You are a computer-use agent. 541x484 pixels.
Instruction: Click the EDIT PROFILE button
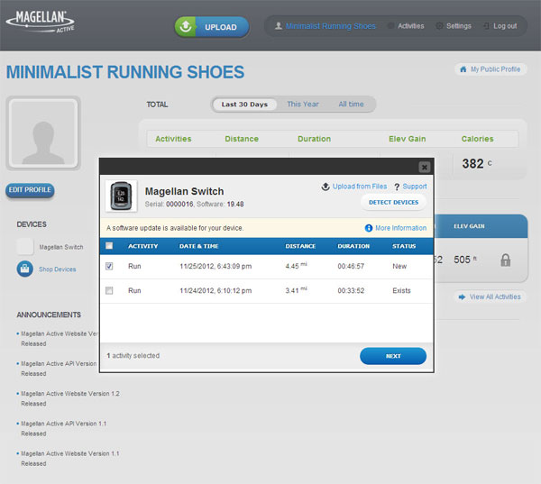30,190
